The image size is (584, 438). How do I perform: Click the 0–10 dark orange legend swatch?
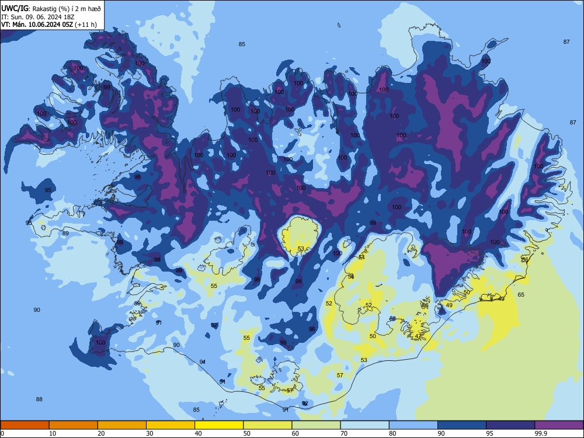(25, 425)
